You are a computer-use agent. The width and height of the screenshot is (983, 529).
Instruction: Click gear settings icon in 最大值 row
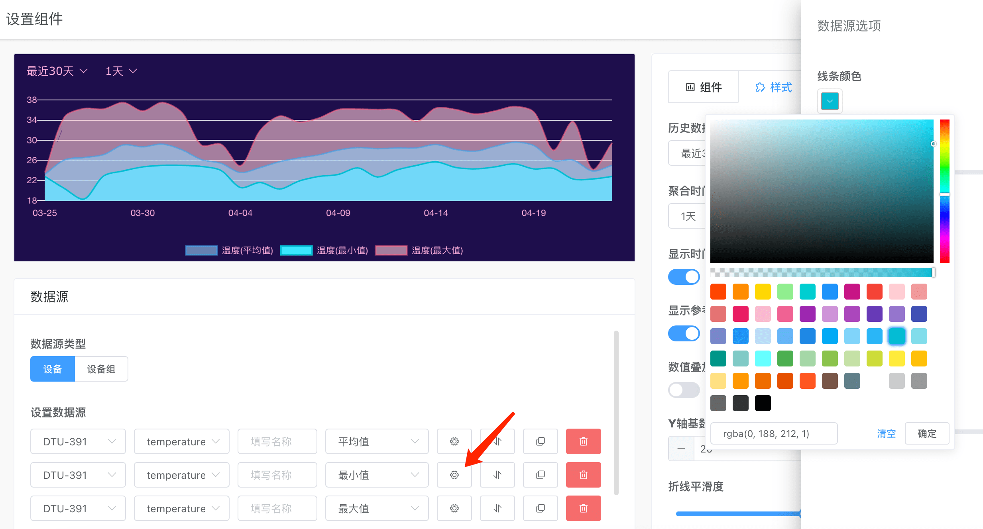click(454, 508)
